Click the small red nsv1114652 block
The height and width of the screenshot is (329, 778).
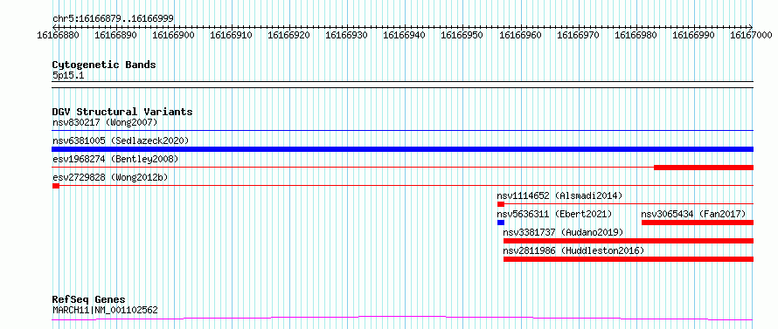501,204
